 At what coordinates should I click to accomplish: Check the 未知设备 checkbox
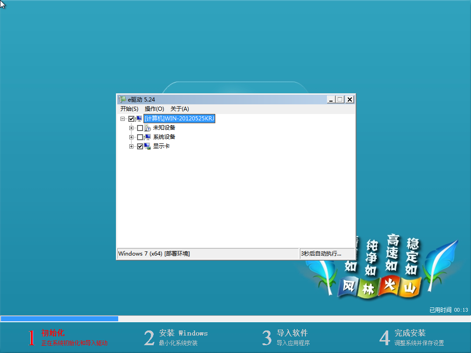click(140, 128)
